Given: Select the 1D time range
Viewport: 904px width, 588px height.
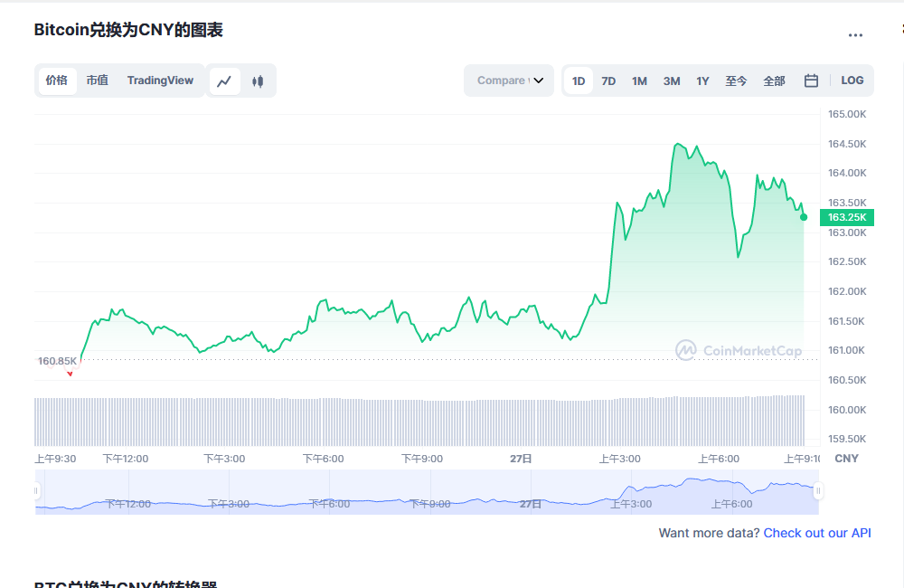Looking at the screenshot, I should point(579,81).
